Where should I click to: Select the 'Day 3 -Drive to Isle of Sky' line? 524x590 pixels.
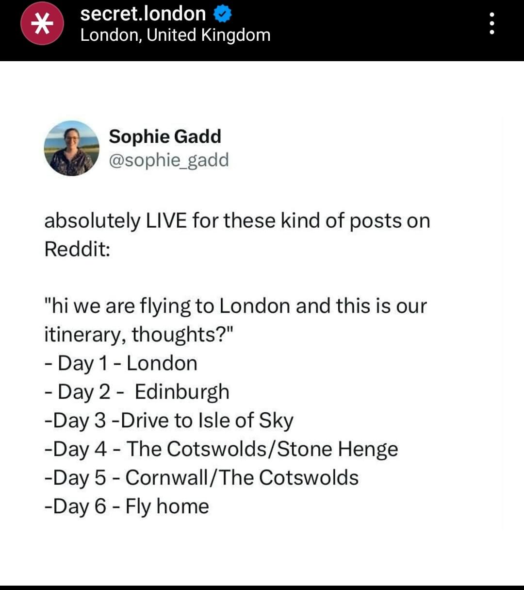(x=169, y=421)
